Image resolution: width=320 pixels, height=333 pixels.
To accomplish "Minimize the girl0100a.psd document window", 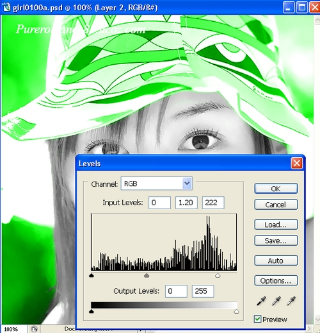I will [x=289, y=7].
